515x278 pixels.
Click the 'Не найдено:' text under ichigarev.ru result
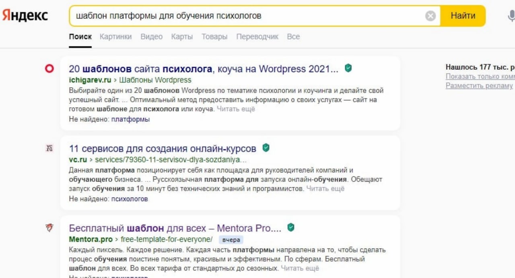pyautogui.click(x=89, y=119)
